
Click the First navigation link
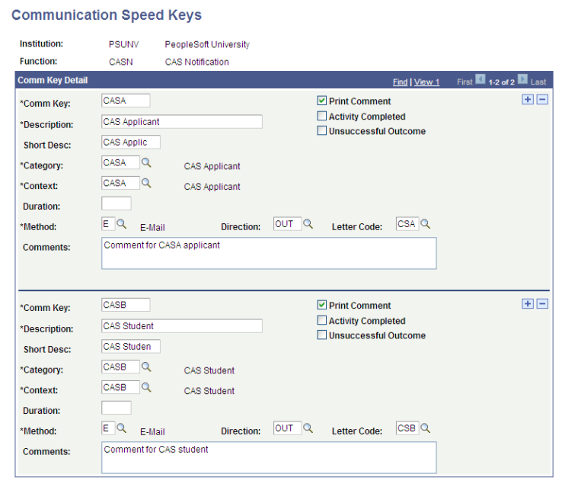465,82
